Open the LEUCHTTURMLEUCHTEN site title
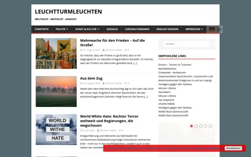Screen dimensions: 251x157 [x=68, y=12]
